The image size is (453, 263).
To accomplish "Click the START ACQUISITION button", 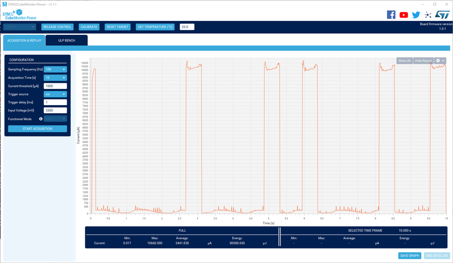I will tap(38, 129).
